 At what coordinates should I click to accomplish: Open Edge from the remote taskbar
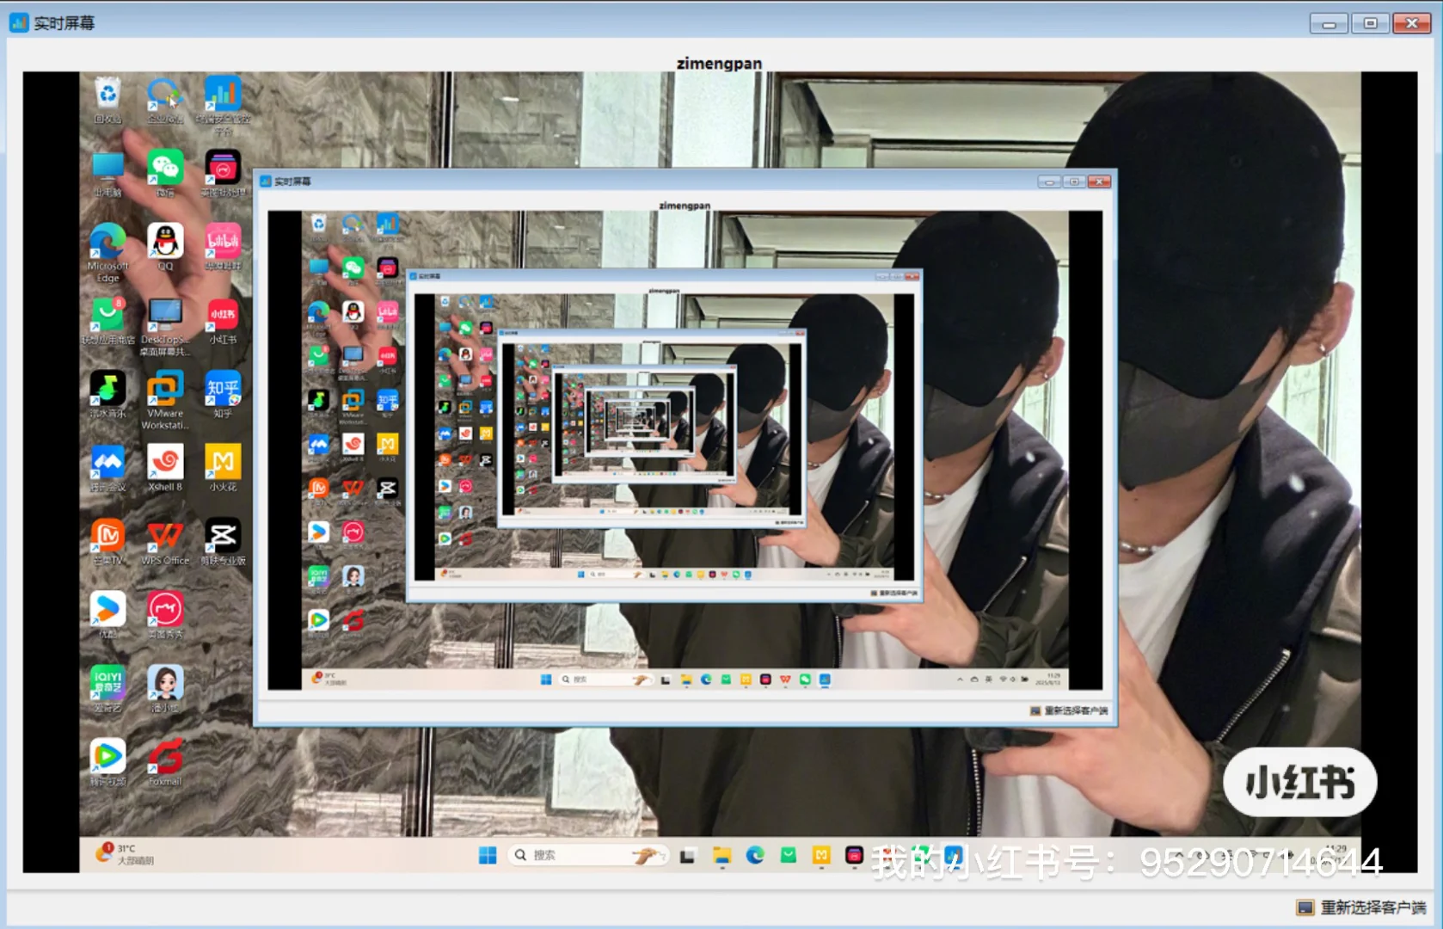pos(755,855)
